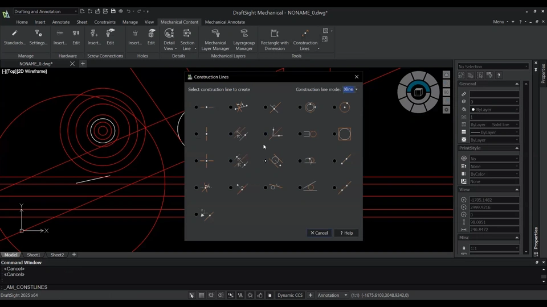Open No Selection dropdown in Properties
This screenshot has height=307, width=547.
493,67
